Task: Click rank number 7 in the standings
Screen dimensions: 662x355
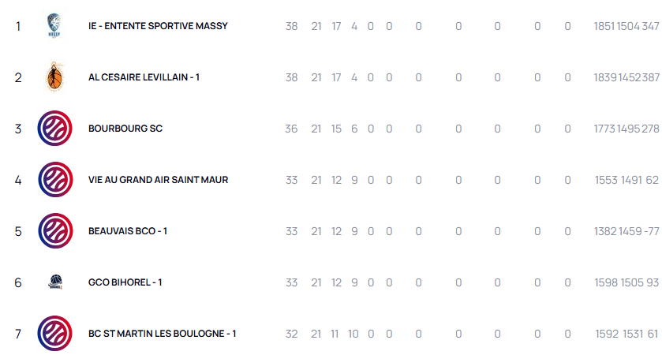Action: pyautogui.click(x=18, y=334)
